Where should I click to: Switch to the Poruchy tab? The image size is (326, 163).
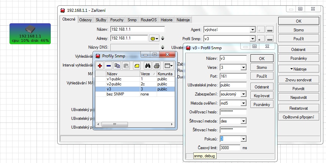coord(117,20)
